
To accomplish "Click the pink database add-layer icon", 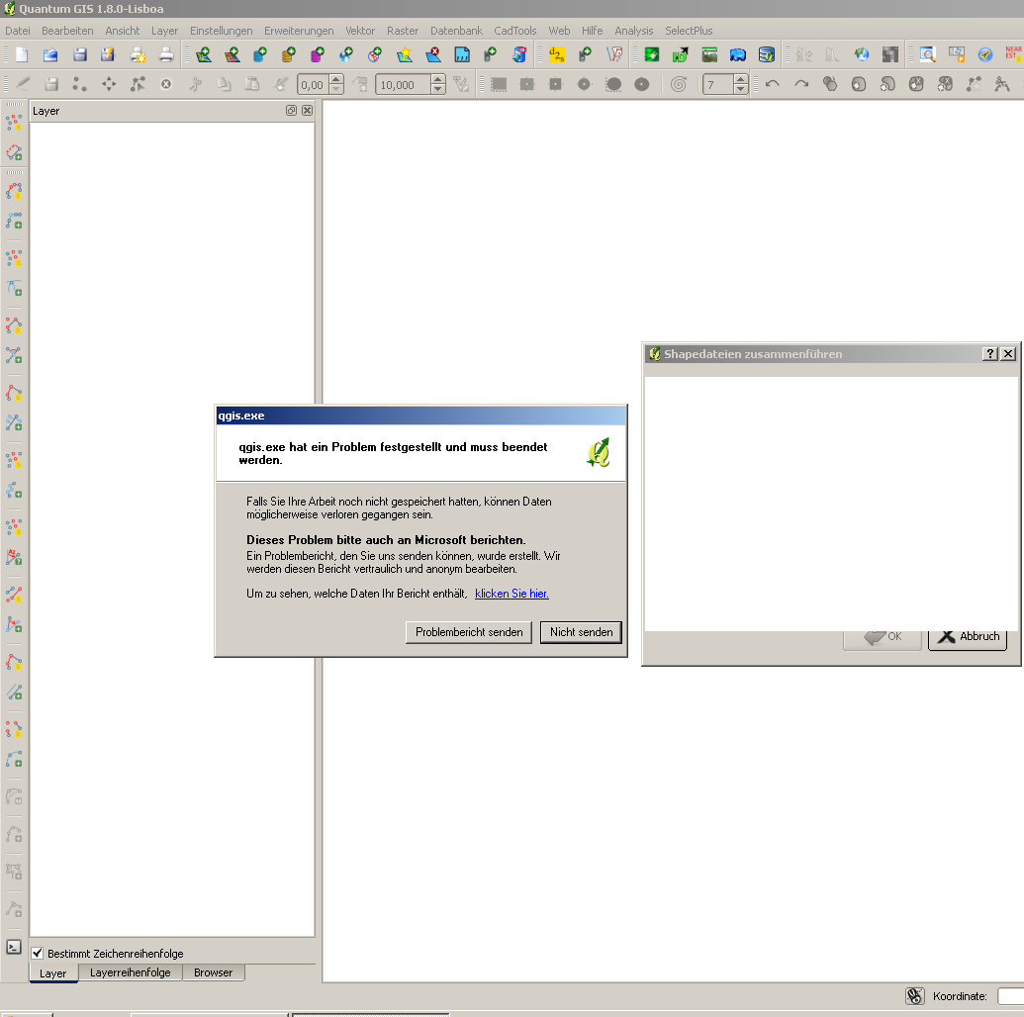I will pyautogui.click(x=318, y=54).
